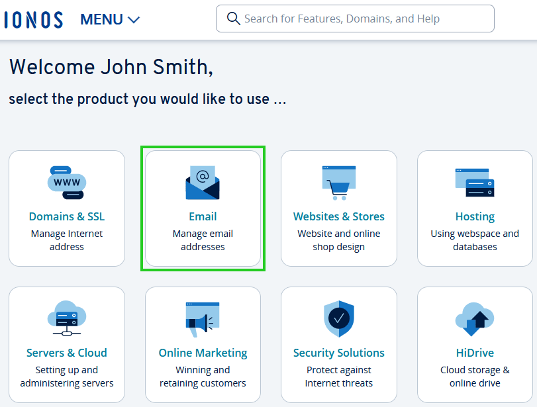Open the HiDrive link
Viewport: 537px width, 407px height.
click(x=475, y=353)
